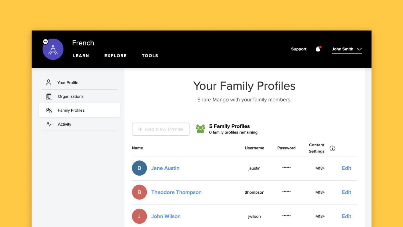Open the notifications bell
The height and width of the screenshot is (227, 403).
point(318,49)
